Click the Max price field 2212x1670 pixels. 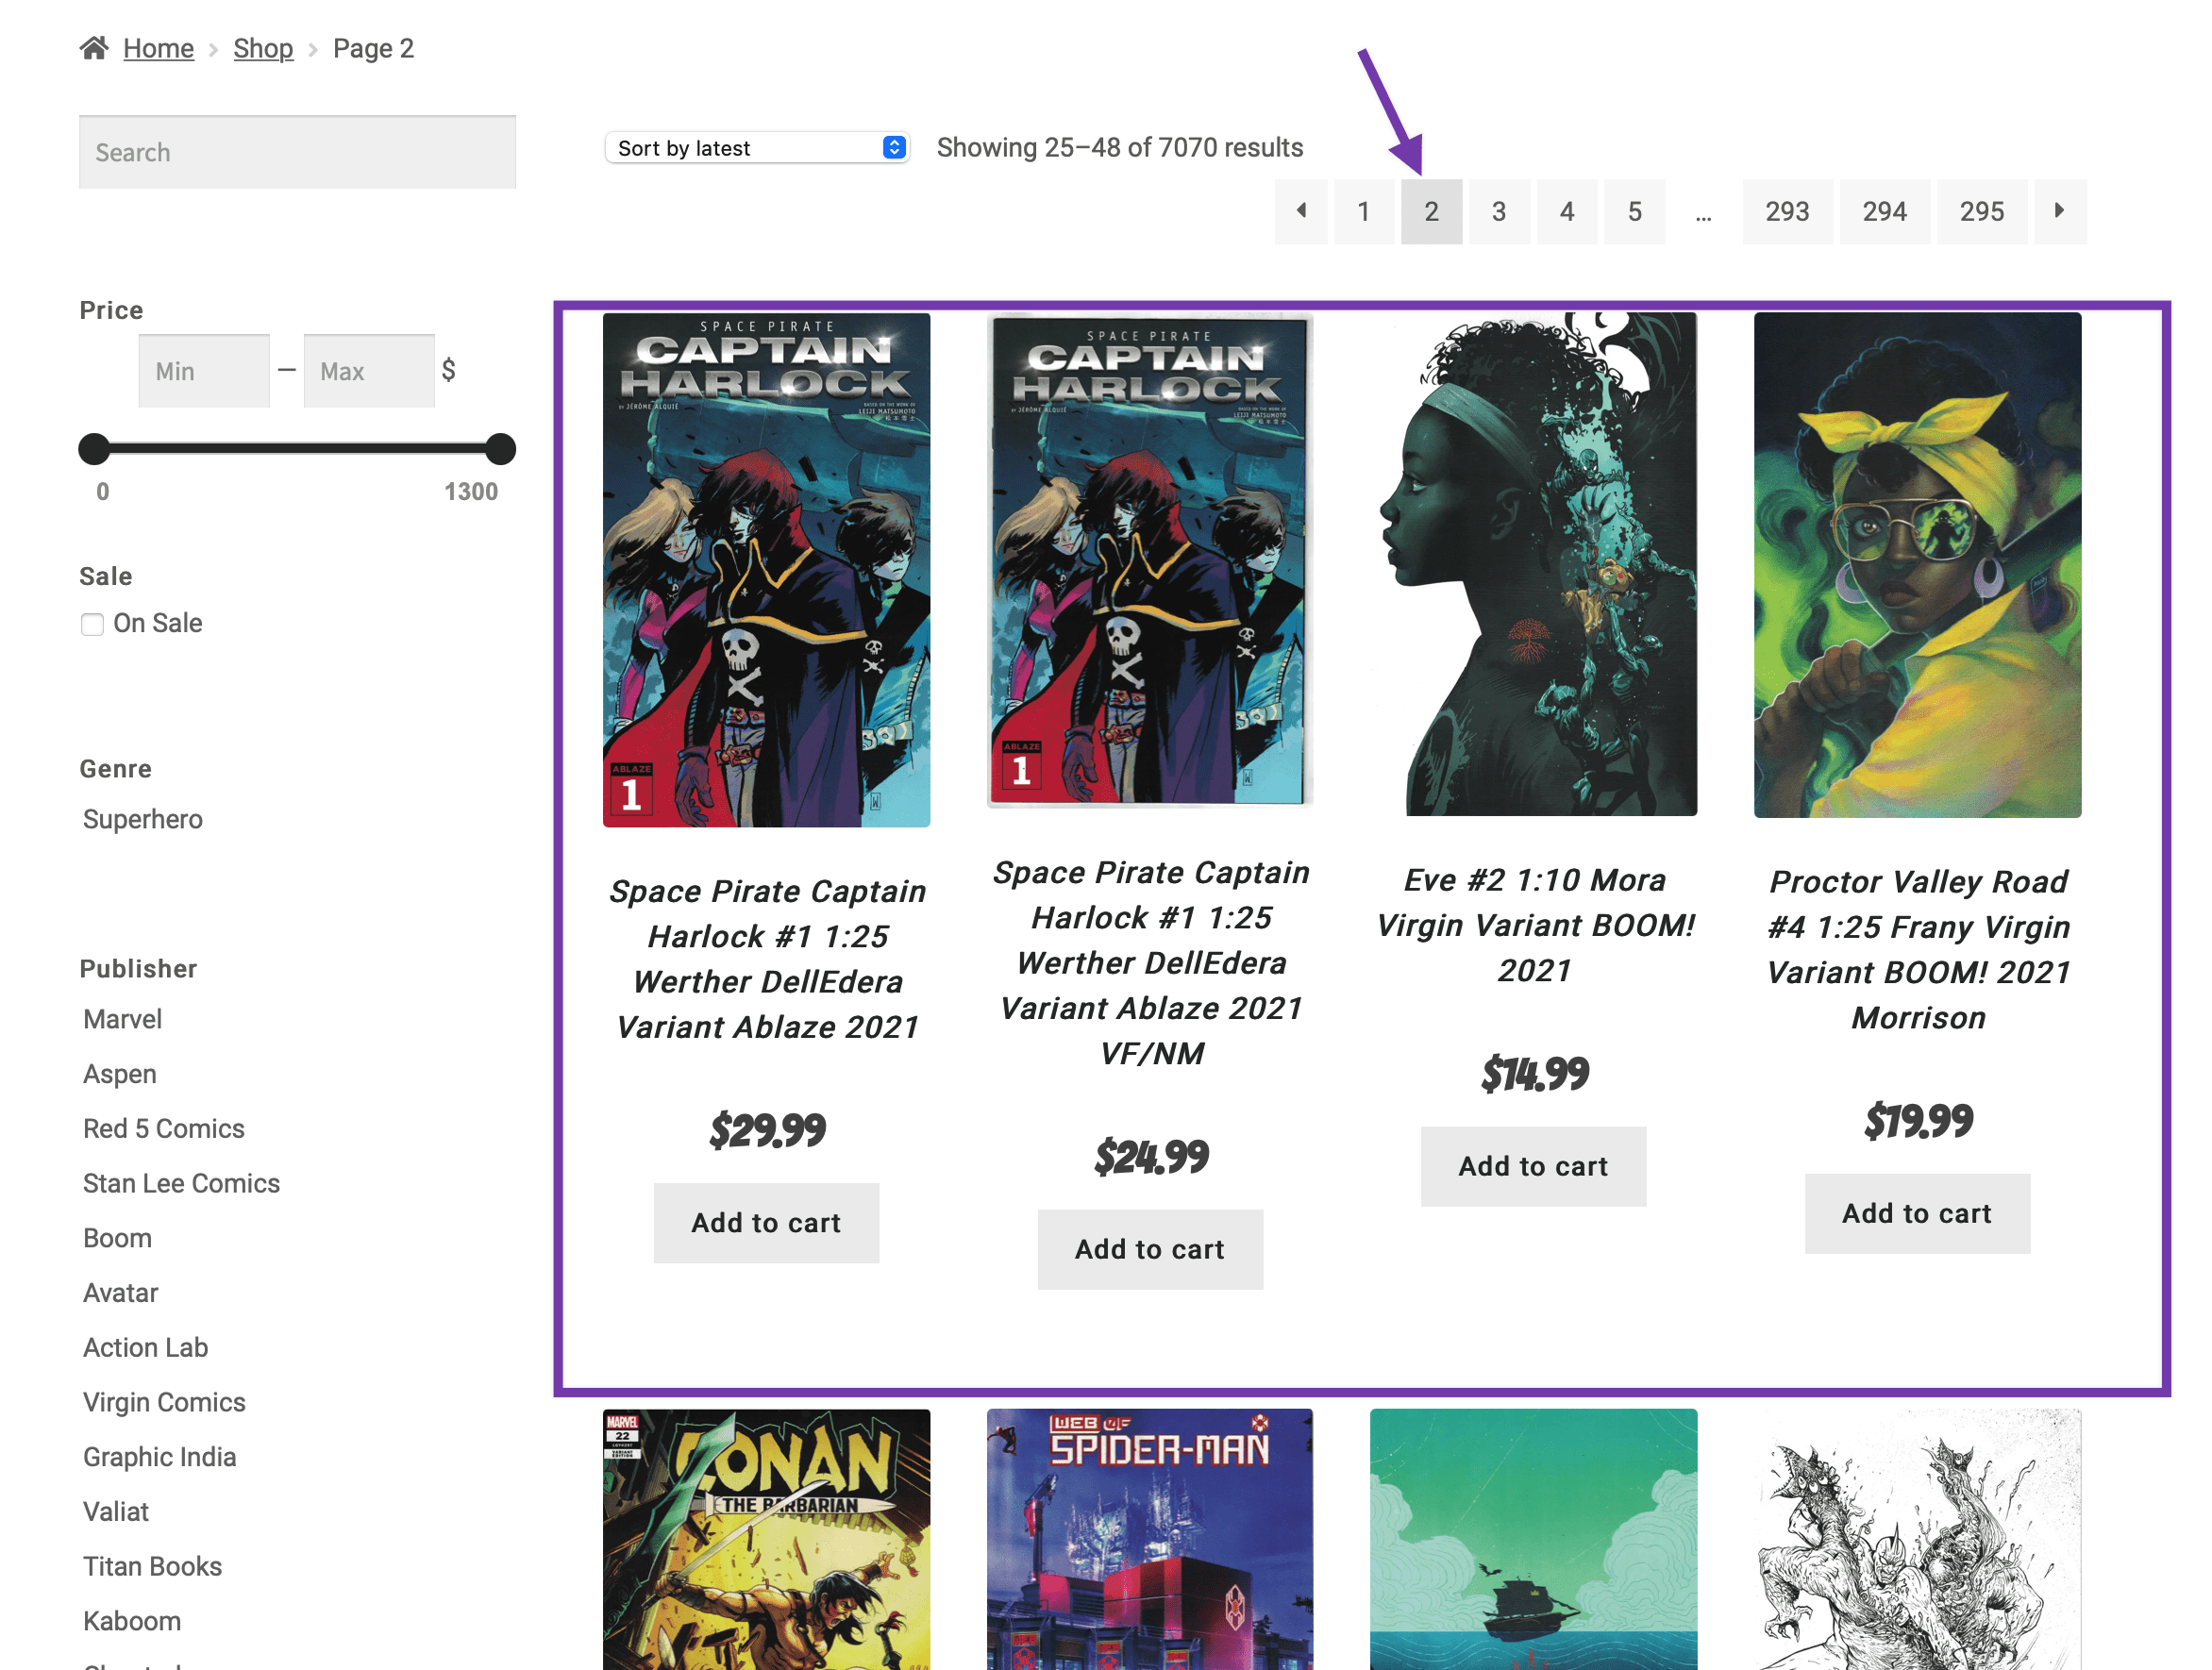tap(369, 371)
